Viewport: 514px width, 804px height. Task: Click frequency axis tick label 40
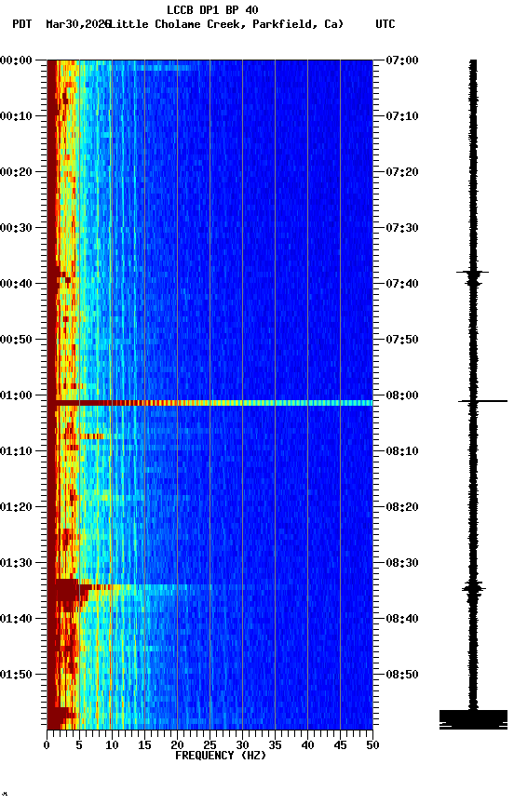(308, 745)
